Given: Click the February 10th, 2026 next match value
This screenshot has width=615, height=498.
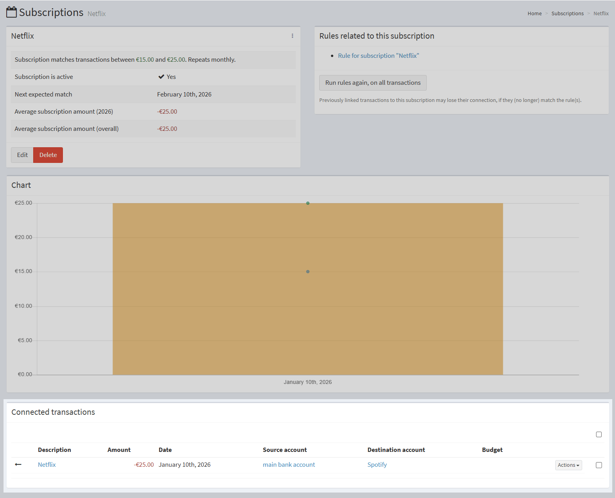Looking at the screenshot, I should pyautogui.click(x=184, y=95).
